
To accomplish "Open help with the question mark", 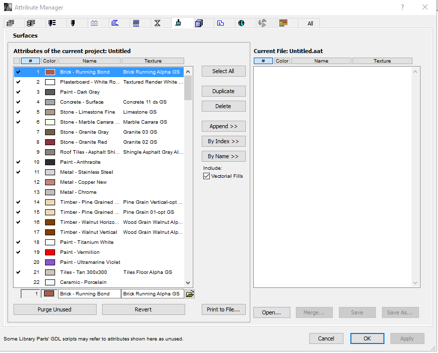I will tap(402, 8).
